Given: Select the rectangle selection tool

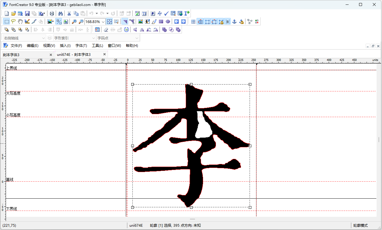Looking at the screenshot, I should click(x=7, y=22).
